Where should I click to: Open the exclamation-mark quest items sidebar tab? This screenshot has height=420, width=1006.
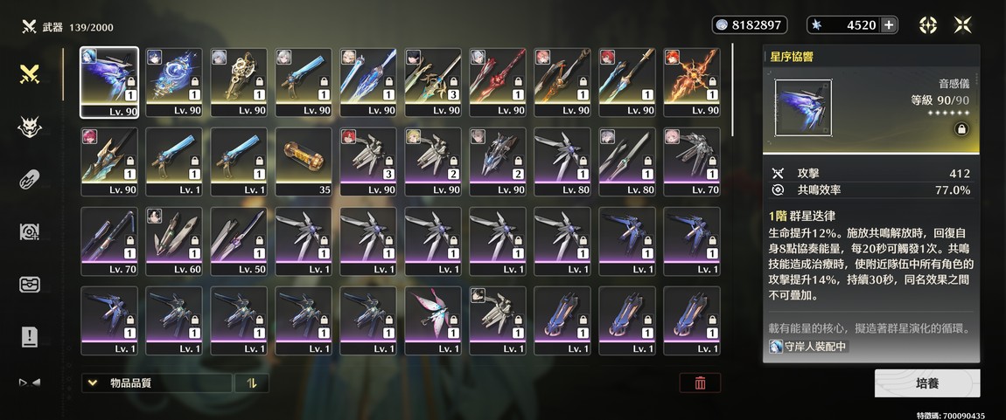tap(30, 337)
